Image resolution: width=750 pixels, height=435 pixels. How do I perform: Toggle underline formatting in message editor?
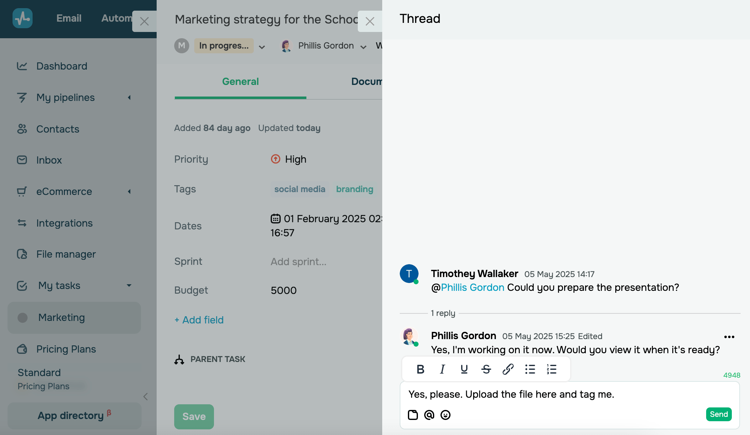click(x=464, y=369)
